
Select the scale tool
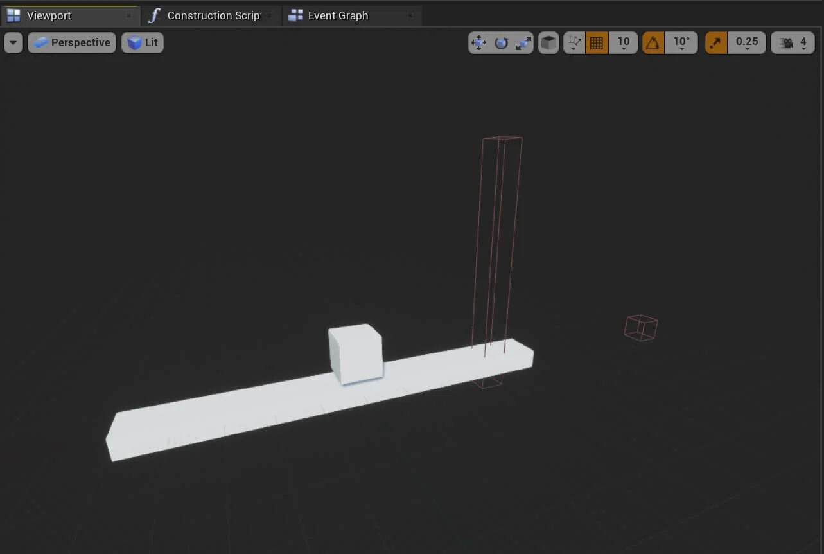pyautogui.click(x=523, y=43)
